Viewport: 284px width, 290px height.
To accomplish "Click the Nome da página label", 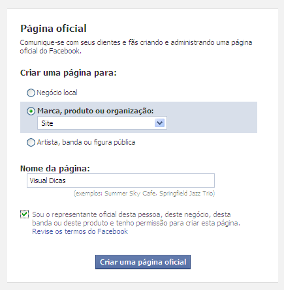I will [x=55, y=169].
